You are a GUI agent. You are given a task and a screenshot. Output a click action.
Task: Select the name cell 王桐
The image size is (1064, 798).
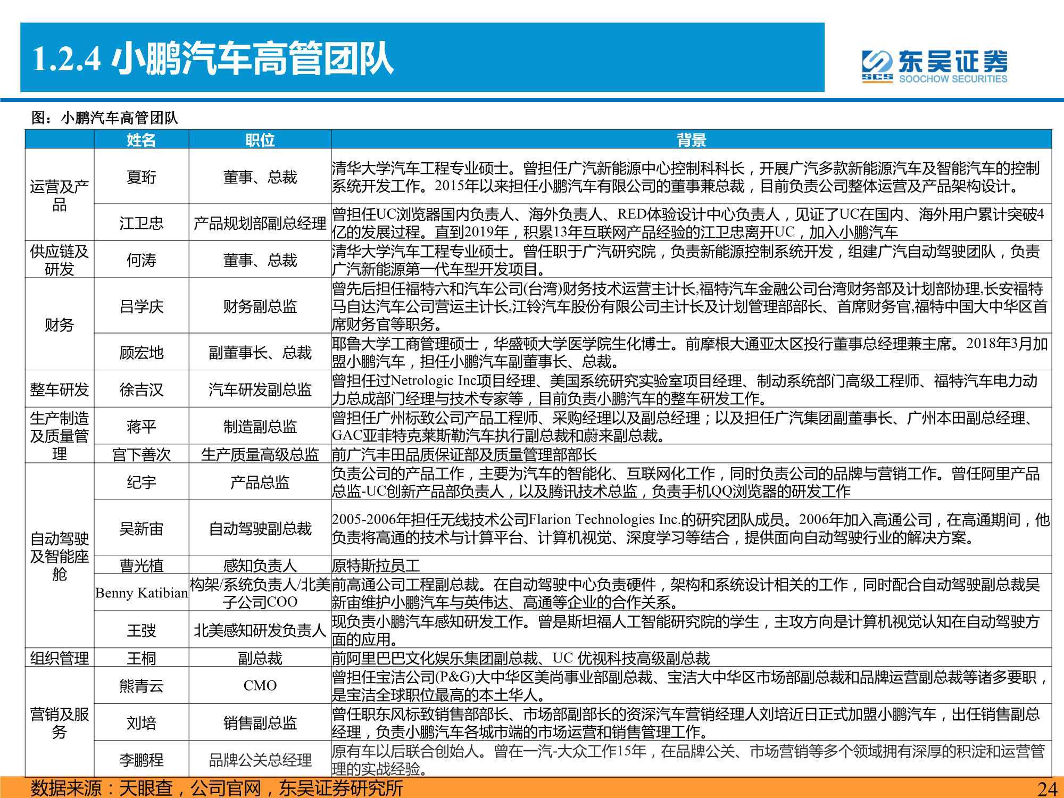[x=141, y=658]
